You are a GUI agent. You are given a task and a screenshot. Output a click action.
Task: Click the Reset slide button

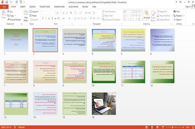click(33, 16)
